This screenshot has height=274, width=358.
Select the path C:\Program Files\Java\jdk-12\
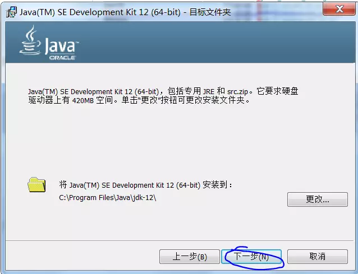point(108,197)
